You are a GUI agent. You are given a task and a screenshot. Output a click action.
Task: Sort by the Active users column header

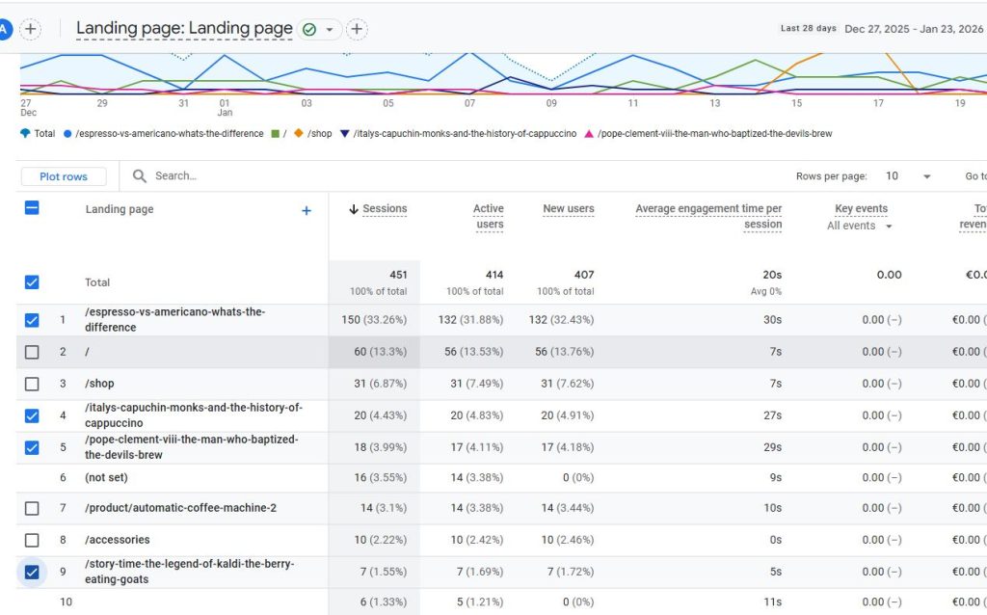pyautogui.click(x=489, y=217)
